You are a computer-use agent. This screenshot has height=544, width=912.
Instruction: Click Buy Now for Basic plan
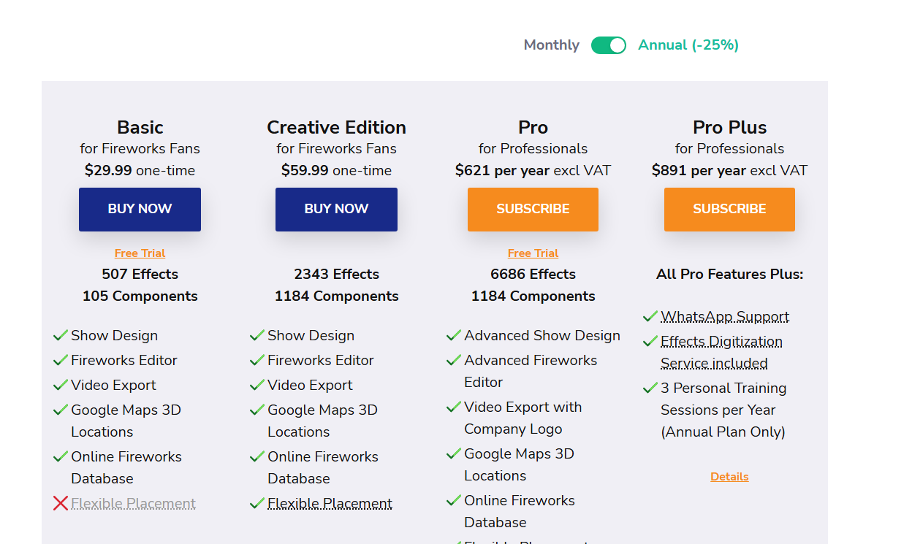[x=140, y=210]
